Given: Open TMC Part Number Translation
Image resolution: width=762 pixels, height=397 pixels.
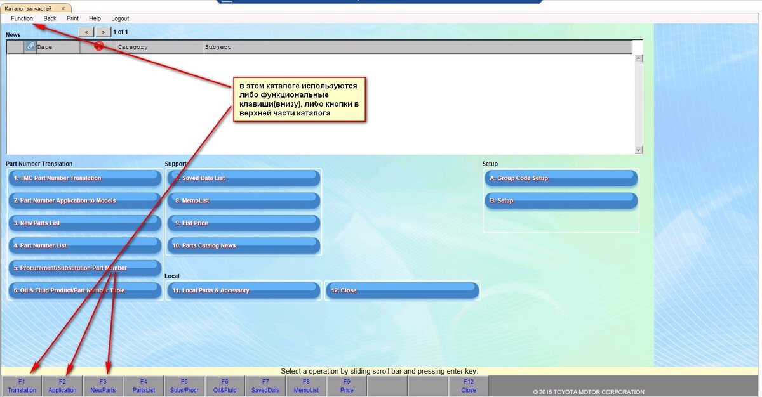Looking at the screenshot, I should (85, 178).
